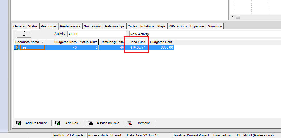Go to next activity with down arrow
This screenshot has height=138, width=281.
[x=24, y=36]
